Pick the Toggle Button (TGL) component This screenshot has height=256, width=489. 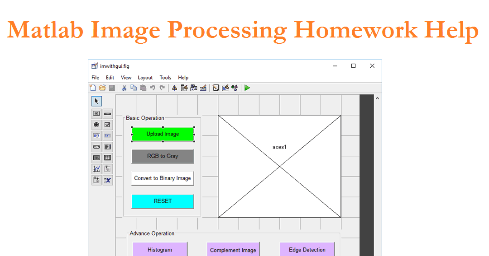(x=96, y=158)
